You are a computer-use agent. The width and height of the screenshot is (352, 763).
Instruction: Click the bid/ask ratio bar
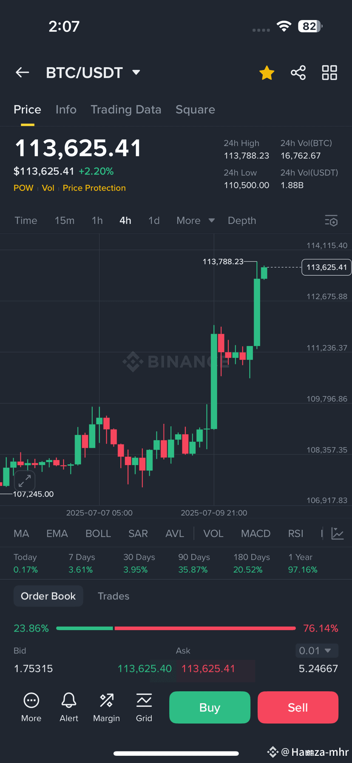176,628
